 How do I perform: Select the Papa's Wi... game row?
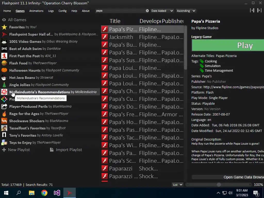tap(142, 145)
